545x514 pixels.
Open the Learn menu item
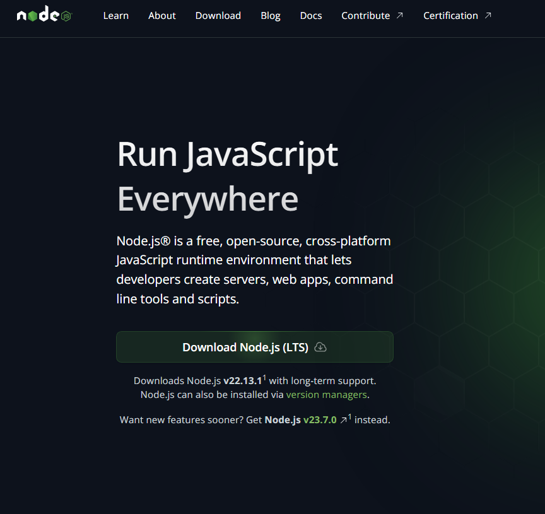click(115, 16)
